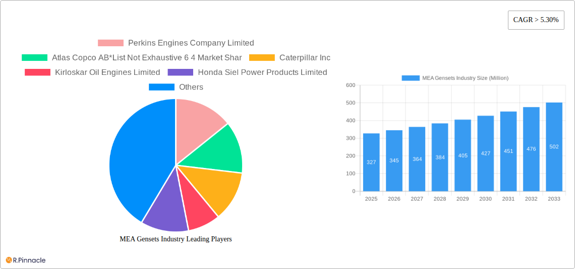Screen dimensions: 575x269
Task: Click the Honda Siel Power Products Limited label
Action: (x=262, y=72)
